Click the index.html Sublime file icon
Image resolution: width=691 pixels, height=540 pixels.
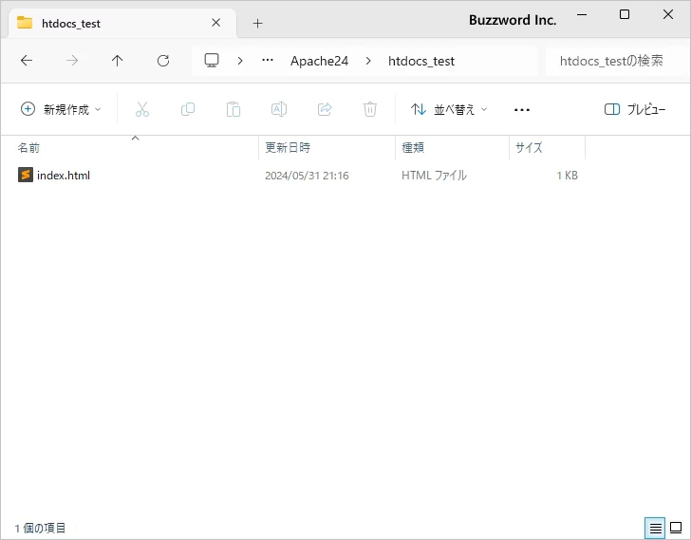(26, 175)
